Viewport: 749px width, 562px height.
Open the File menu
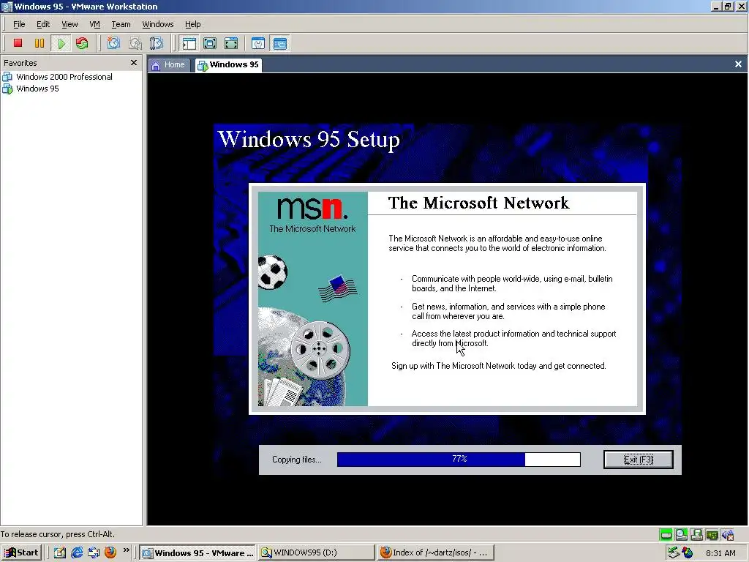[19, 24]
